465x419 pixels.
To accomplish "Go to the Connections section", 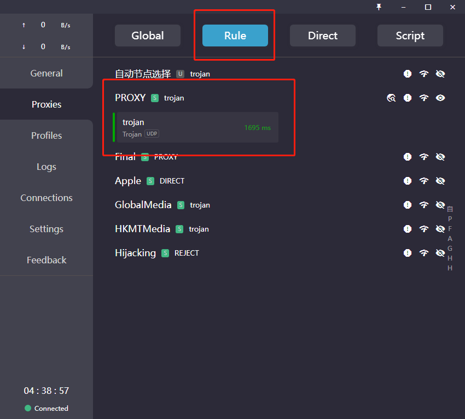I will pyautogui.click(x=47, y=198).
